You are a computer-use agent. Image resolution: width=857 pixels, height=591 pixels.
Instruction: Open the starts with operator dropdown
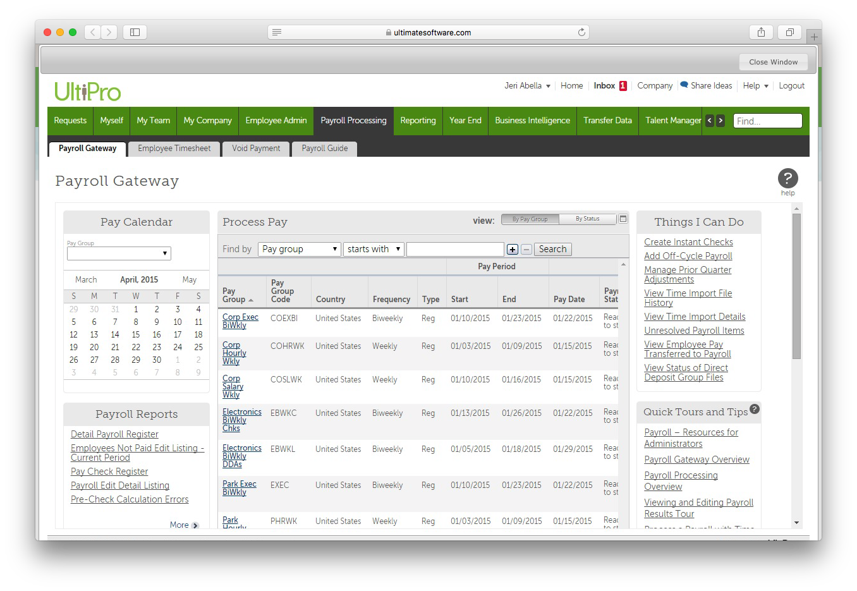pyautogui.click(x=374, y=249)
